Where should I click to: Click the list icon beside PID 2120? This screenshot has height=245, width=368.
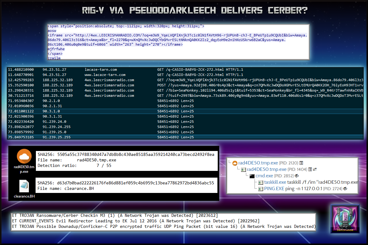pos(301,163)
